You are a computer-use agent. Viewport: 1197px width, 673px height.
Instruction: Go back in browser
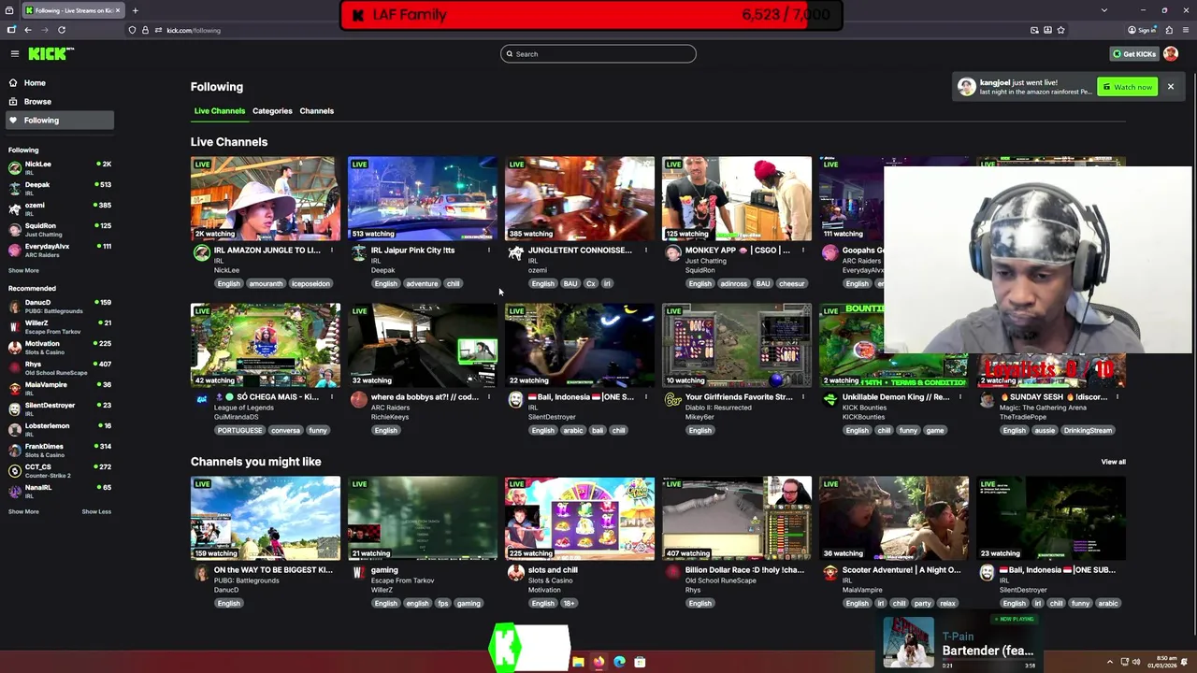coord(27,30)
